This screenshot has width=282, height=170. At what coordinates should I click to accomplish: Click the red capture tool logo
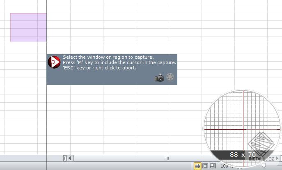coord(54,62)
